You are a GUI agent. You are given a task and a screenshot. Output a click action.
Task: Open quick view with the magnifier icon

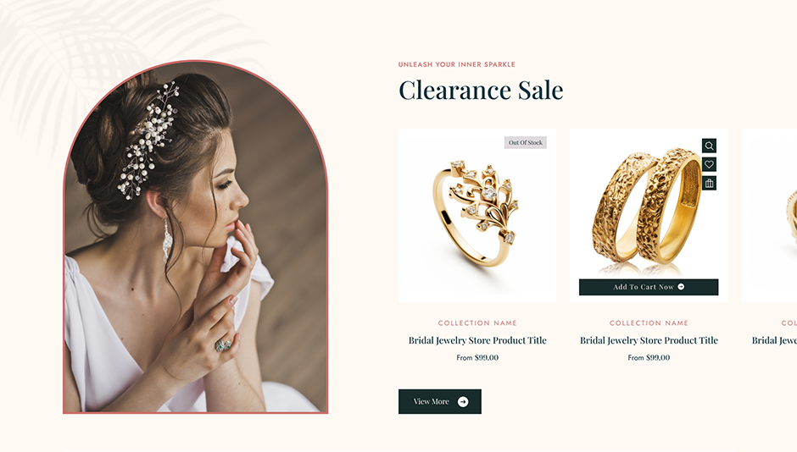click(709, 146)
